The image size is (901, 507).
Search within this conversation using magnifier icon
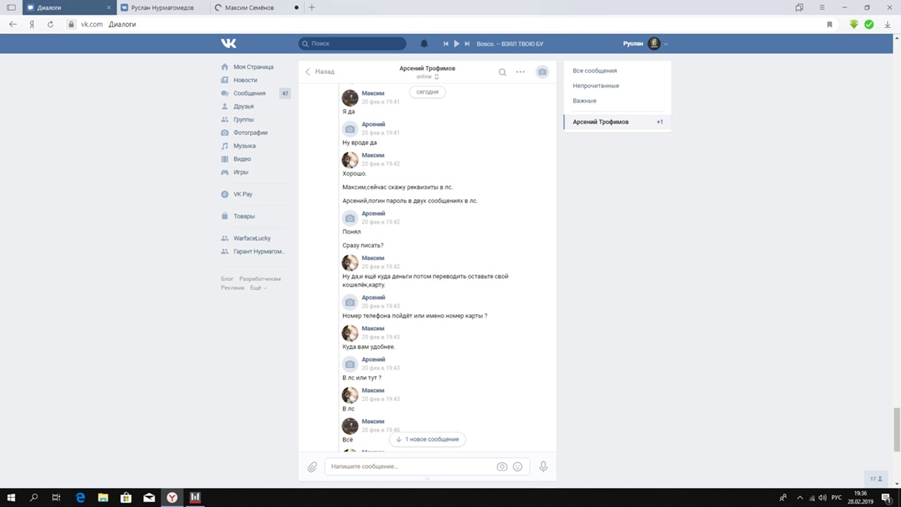[x=502, y=72]
